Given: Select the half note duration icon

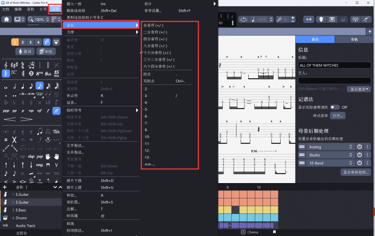Looking at the screenshot, I should click(x=14, y=86).
